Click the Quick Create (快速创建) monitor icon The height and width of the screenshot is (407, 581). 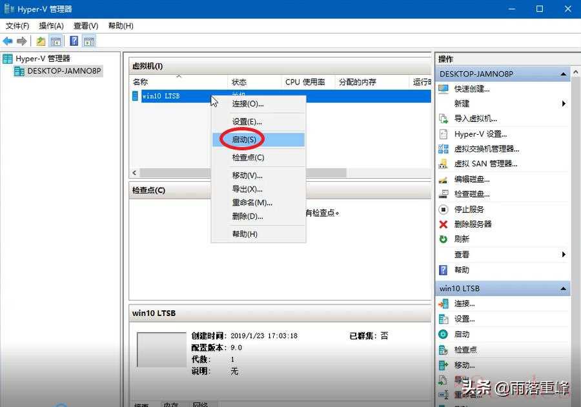point(443,89)
